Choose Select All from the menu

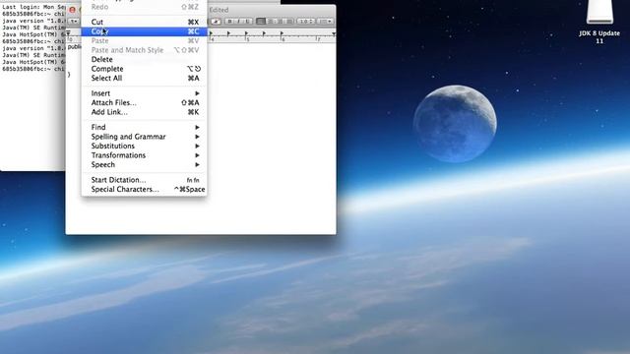tap(144, 79)
